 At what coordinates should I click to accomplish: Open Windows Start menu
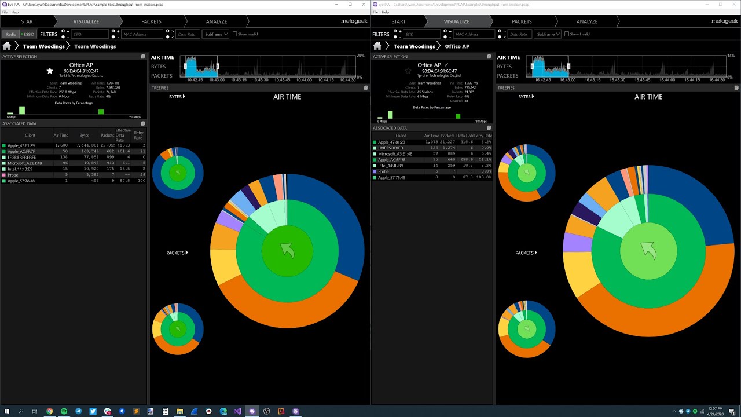click(6, 411)
